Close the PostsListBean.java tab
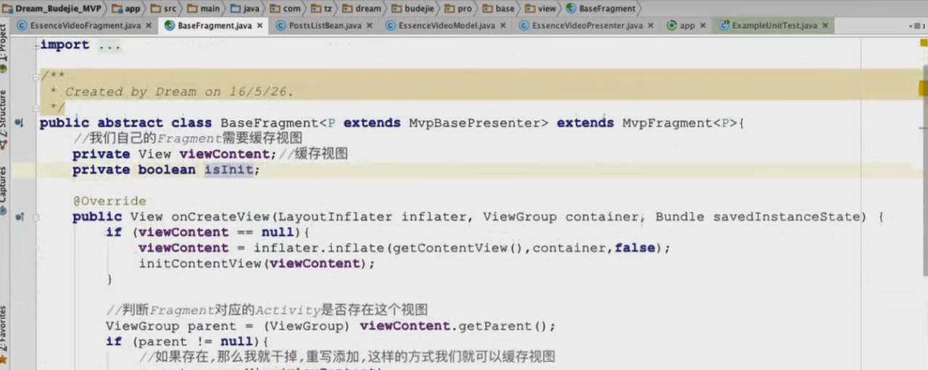The height and width of the screenshot is (370, 928). tap(369, 25)
